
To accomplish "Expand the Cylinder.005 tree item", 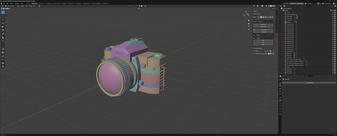I will coord(284,30).
